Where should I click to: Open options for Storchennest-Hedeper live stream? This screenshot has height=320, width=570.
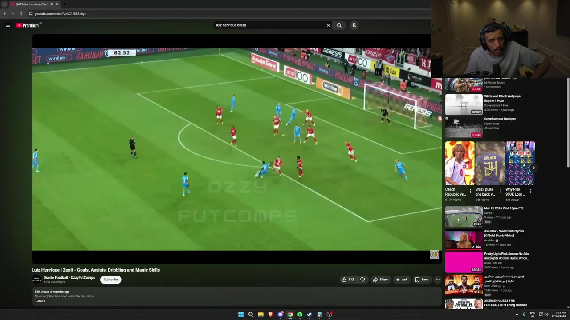[x=533, y=120]
